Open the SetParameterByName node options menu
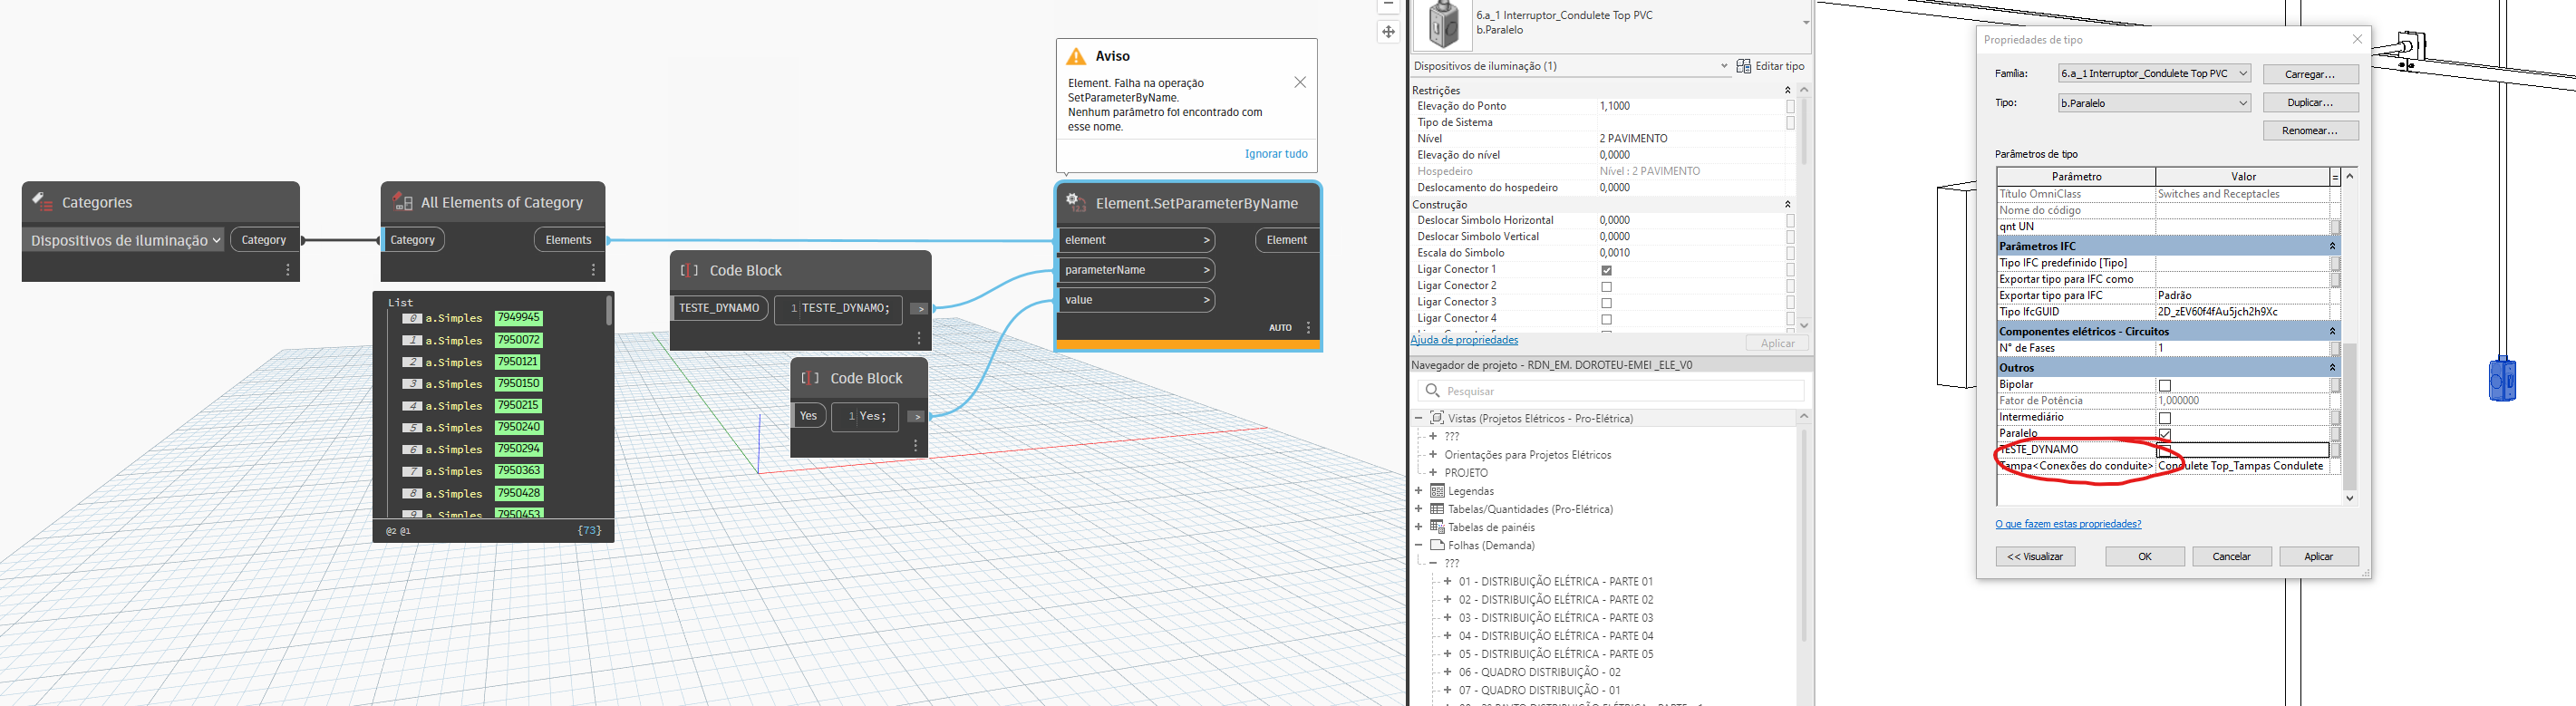 pos(1308,328)
